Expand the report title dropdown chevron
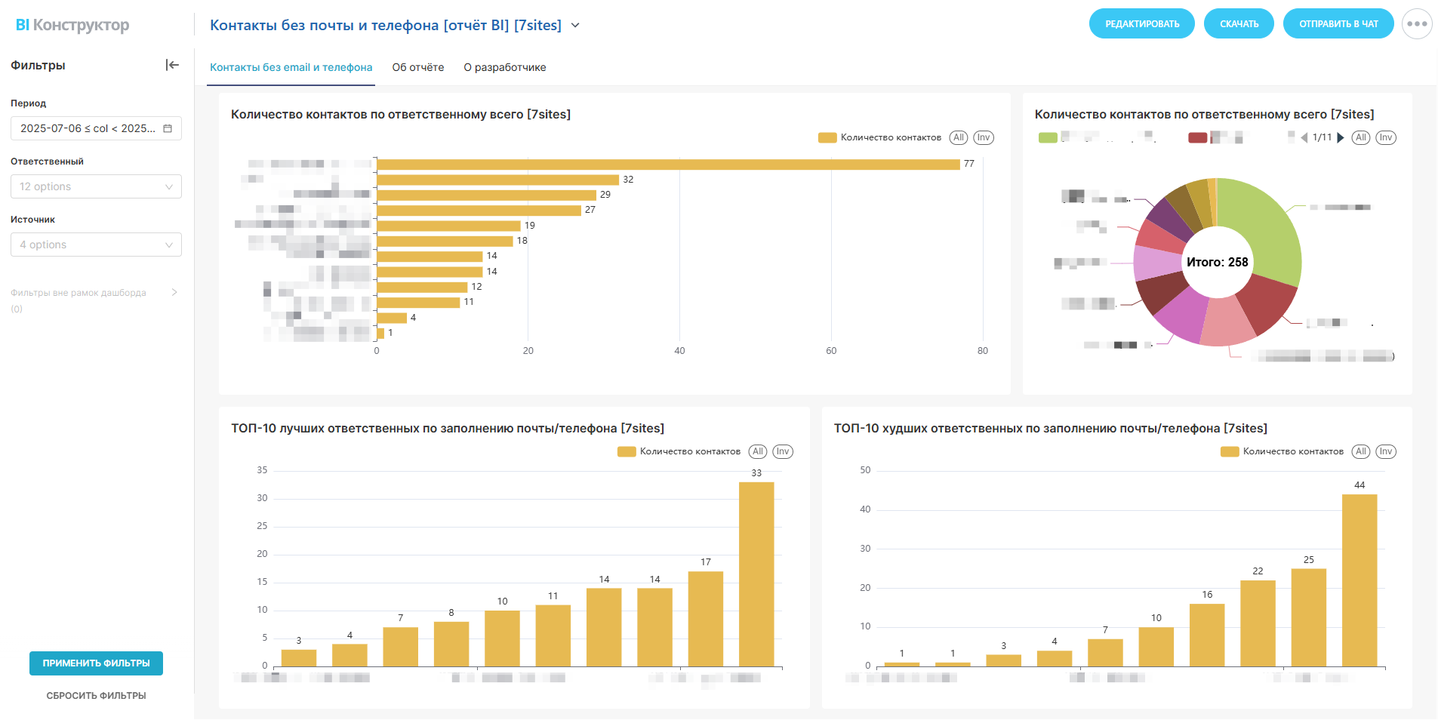The height and width of the screenshot is (720, 1438). pos(575,25)
